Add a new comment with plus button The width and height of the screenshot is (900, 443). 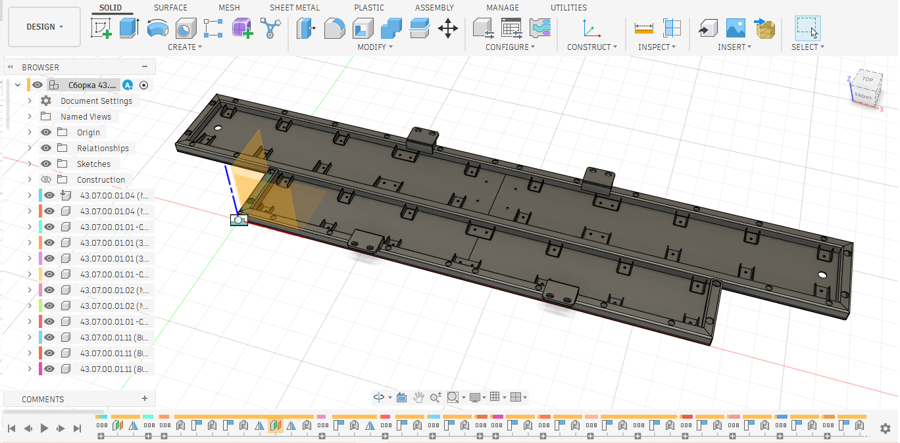tap(145, 398)
